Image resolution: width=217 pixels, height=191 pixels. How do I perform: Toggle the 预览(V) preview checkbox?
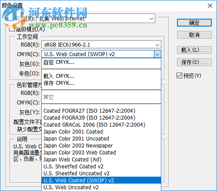pyautogui.click(x=179, y=76)
